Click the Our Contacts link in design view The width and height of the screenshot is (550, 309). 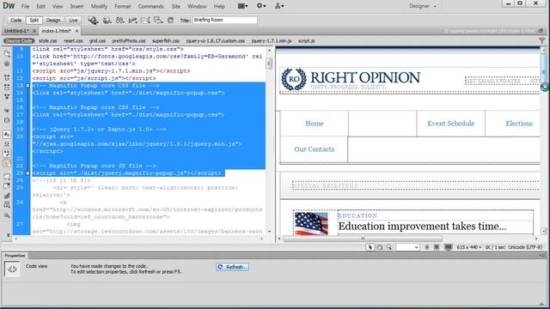pyautogui.click(x=315, y=149)
